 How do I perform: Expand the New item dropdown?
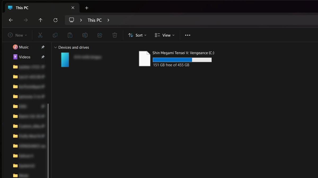click(17, 35)
